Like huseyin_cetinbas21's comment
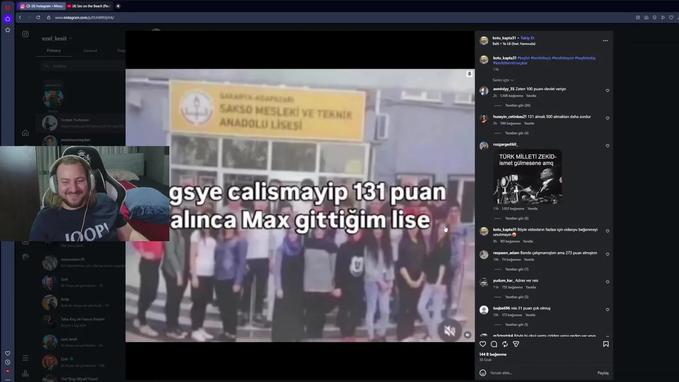This screenshot has height=382, width=679. click(607, 118)
